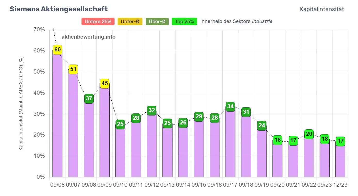Click the purple bar for 09/06
This screenshot has height=196, width=358.
coord(58,113)
